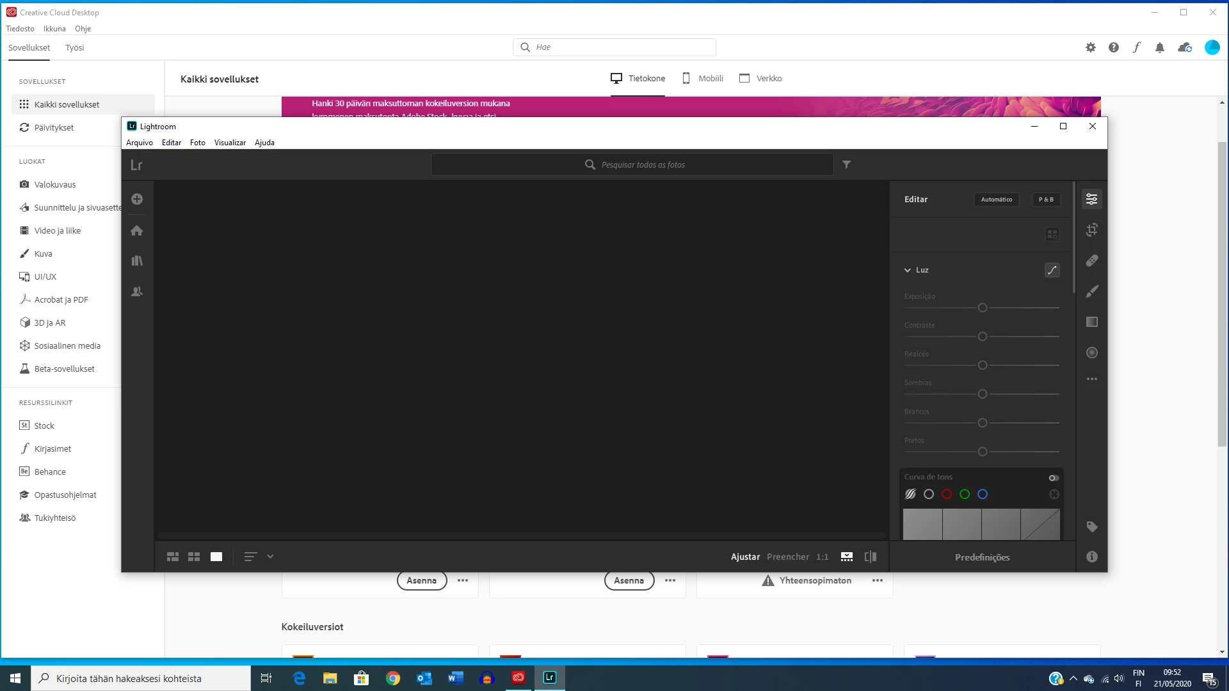1229x691 pixels.
Task: Click the Add Photos plus icon
Action: [137, 199]
